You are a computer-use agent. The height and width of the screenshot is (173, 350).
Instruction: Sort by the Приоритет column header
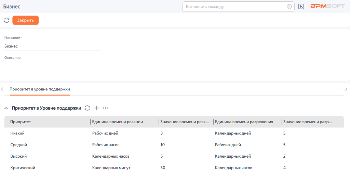pos(21,122)
